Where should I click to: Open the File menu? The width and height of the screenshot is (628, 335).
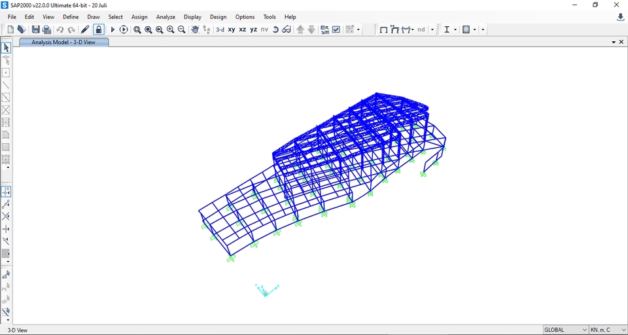tap(12, 17)
